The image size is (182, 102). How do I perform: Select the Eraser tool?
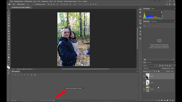pos(9,36)
